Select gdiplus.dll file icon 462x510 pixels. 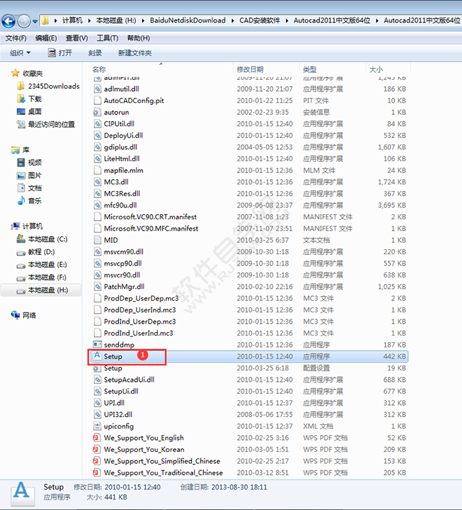coord(97,147)
